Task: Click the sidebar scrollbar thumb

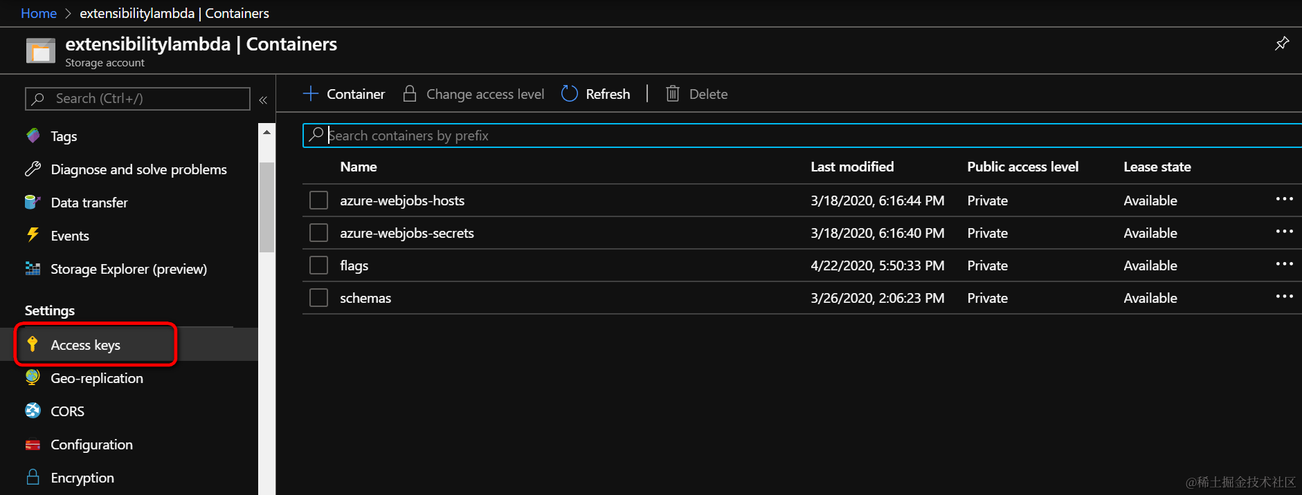Action: (x=266, y=207)
